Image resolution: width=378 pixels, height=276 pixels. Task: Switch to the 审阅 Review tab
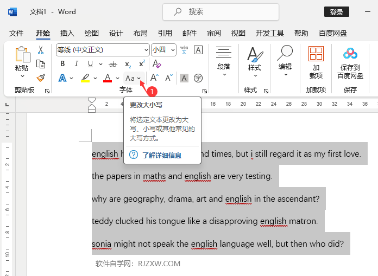(x=214, y=33)
